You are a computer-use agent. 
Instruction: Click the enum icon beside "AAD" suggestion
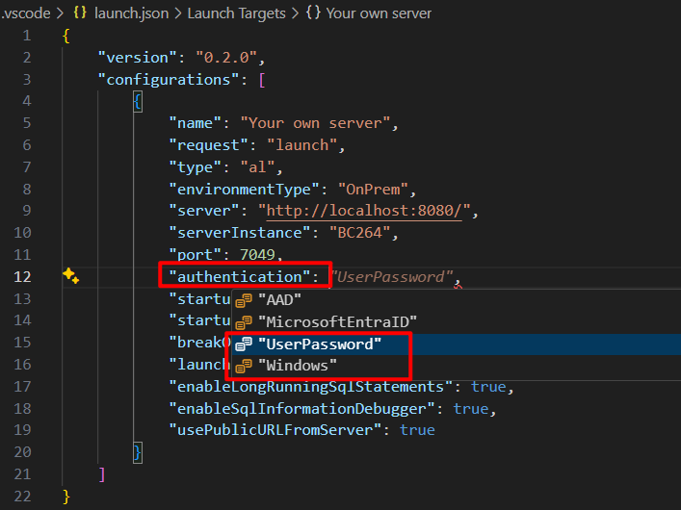[244, 299]
